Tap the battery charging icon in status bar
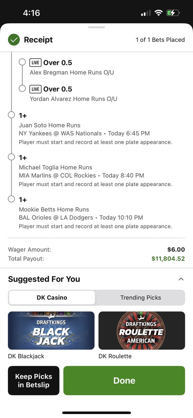Image resolution: width=193 pixels, height=418 pixels. click(x=173, y=13)
